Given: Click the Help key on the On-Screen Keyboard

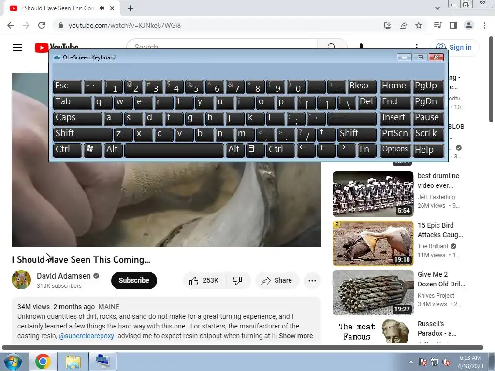Looking at the screenshot, I should [428, 150].
